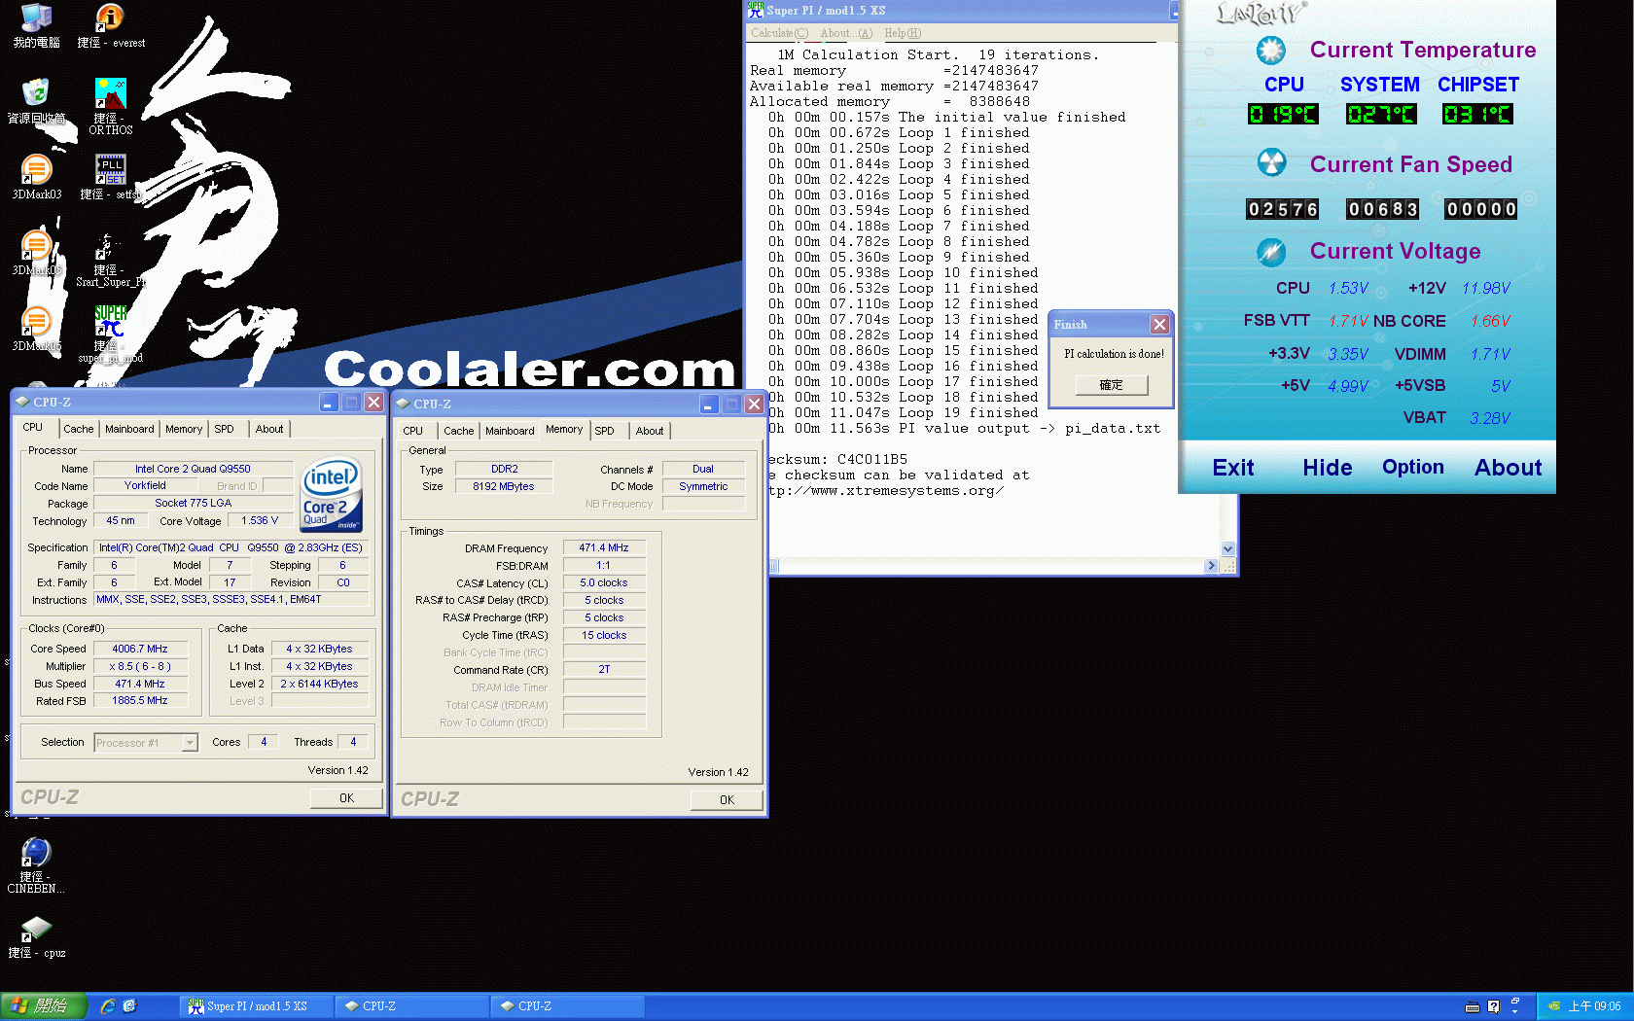Screen dimensions: 1634x1021
Task: Click Hide in the LanParty monitor
Action: (1328, 468)
